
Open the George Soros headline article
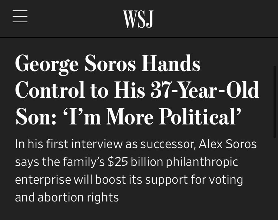click(136, 90)
